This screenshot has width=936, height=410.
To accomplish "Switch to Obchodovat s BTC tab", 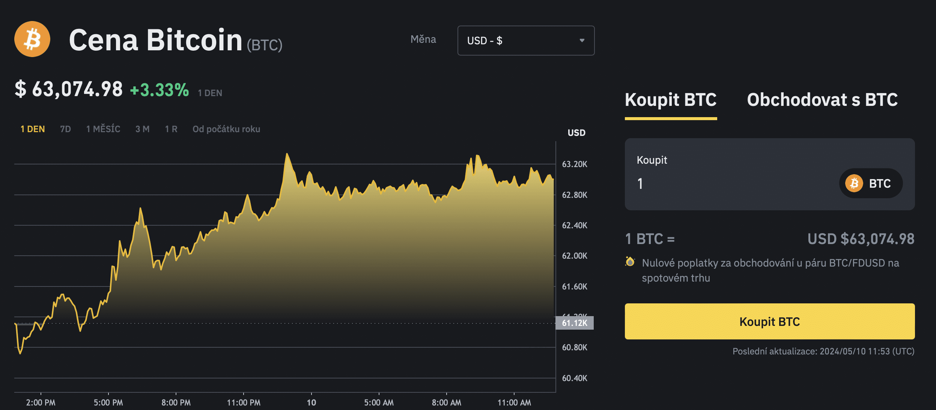I will [x=822, y=100].
